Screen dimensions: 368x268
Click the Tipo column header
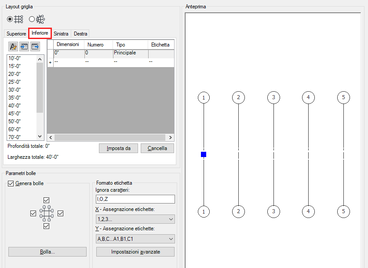[130, 44]
